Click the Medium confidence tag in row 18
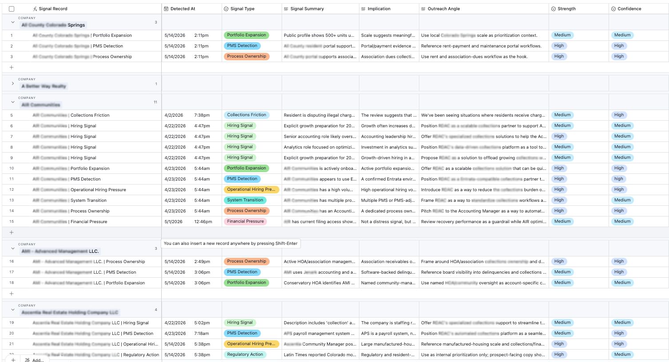This screenshot has width=669, height=362. pos(622,283)
